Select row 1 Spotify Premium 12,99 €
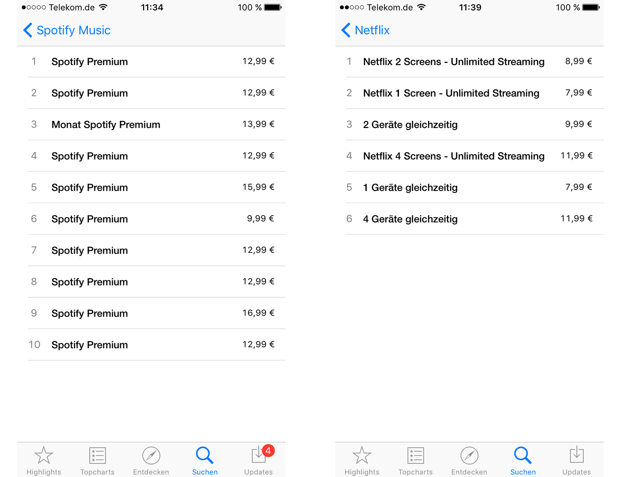This screenshot has width=624, height=477. [157, 62]
